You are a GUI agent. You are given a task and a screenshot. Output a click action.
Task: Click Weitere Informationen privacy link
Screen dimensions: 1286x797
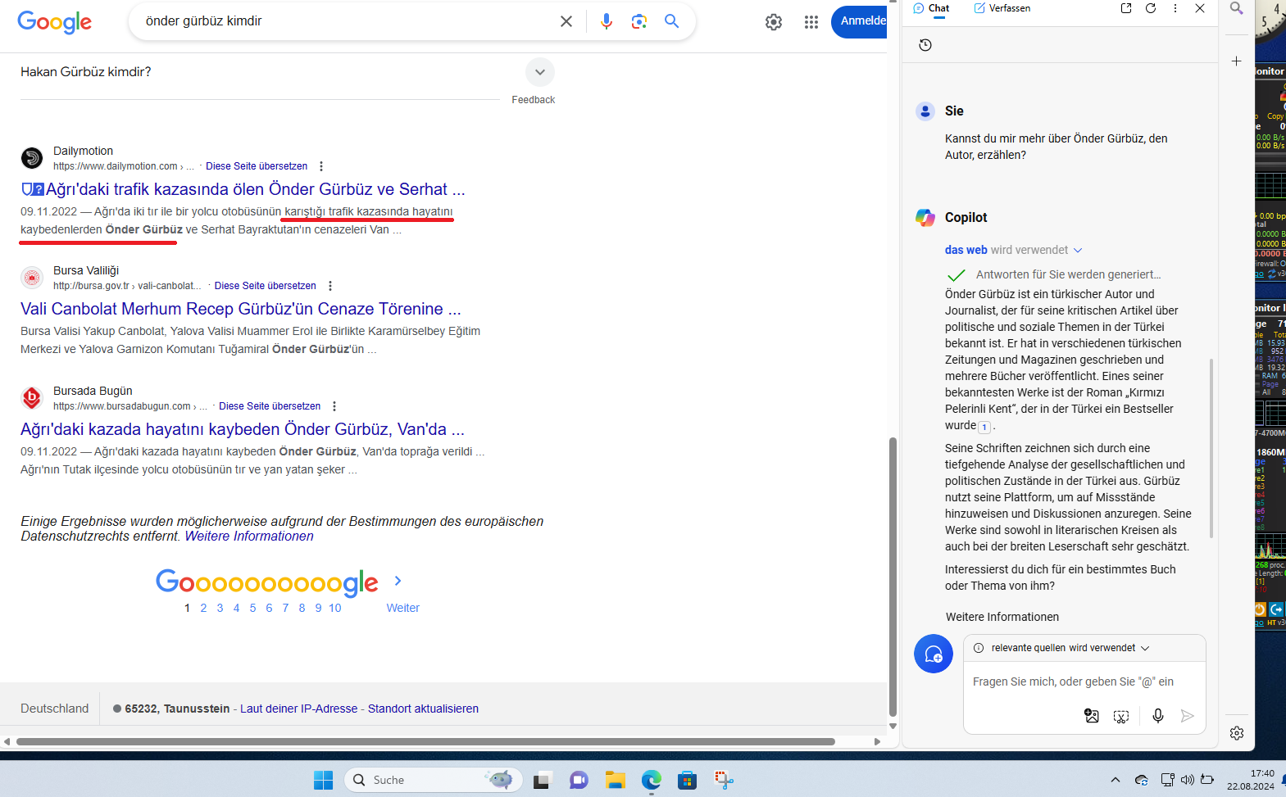coord(249,537)
